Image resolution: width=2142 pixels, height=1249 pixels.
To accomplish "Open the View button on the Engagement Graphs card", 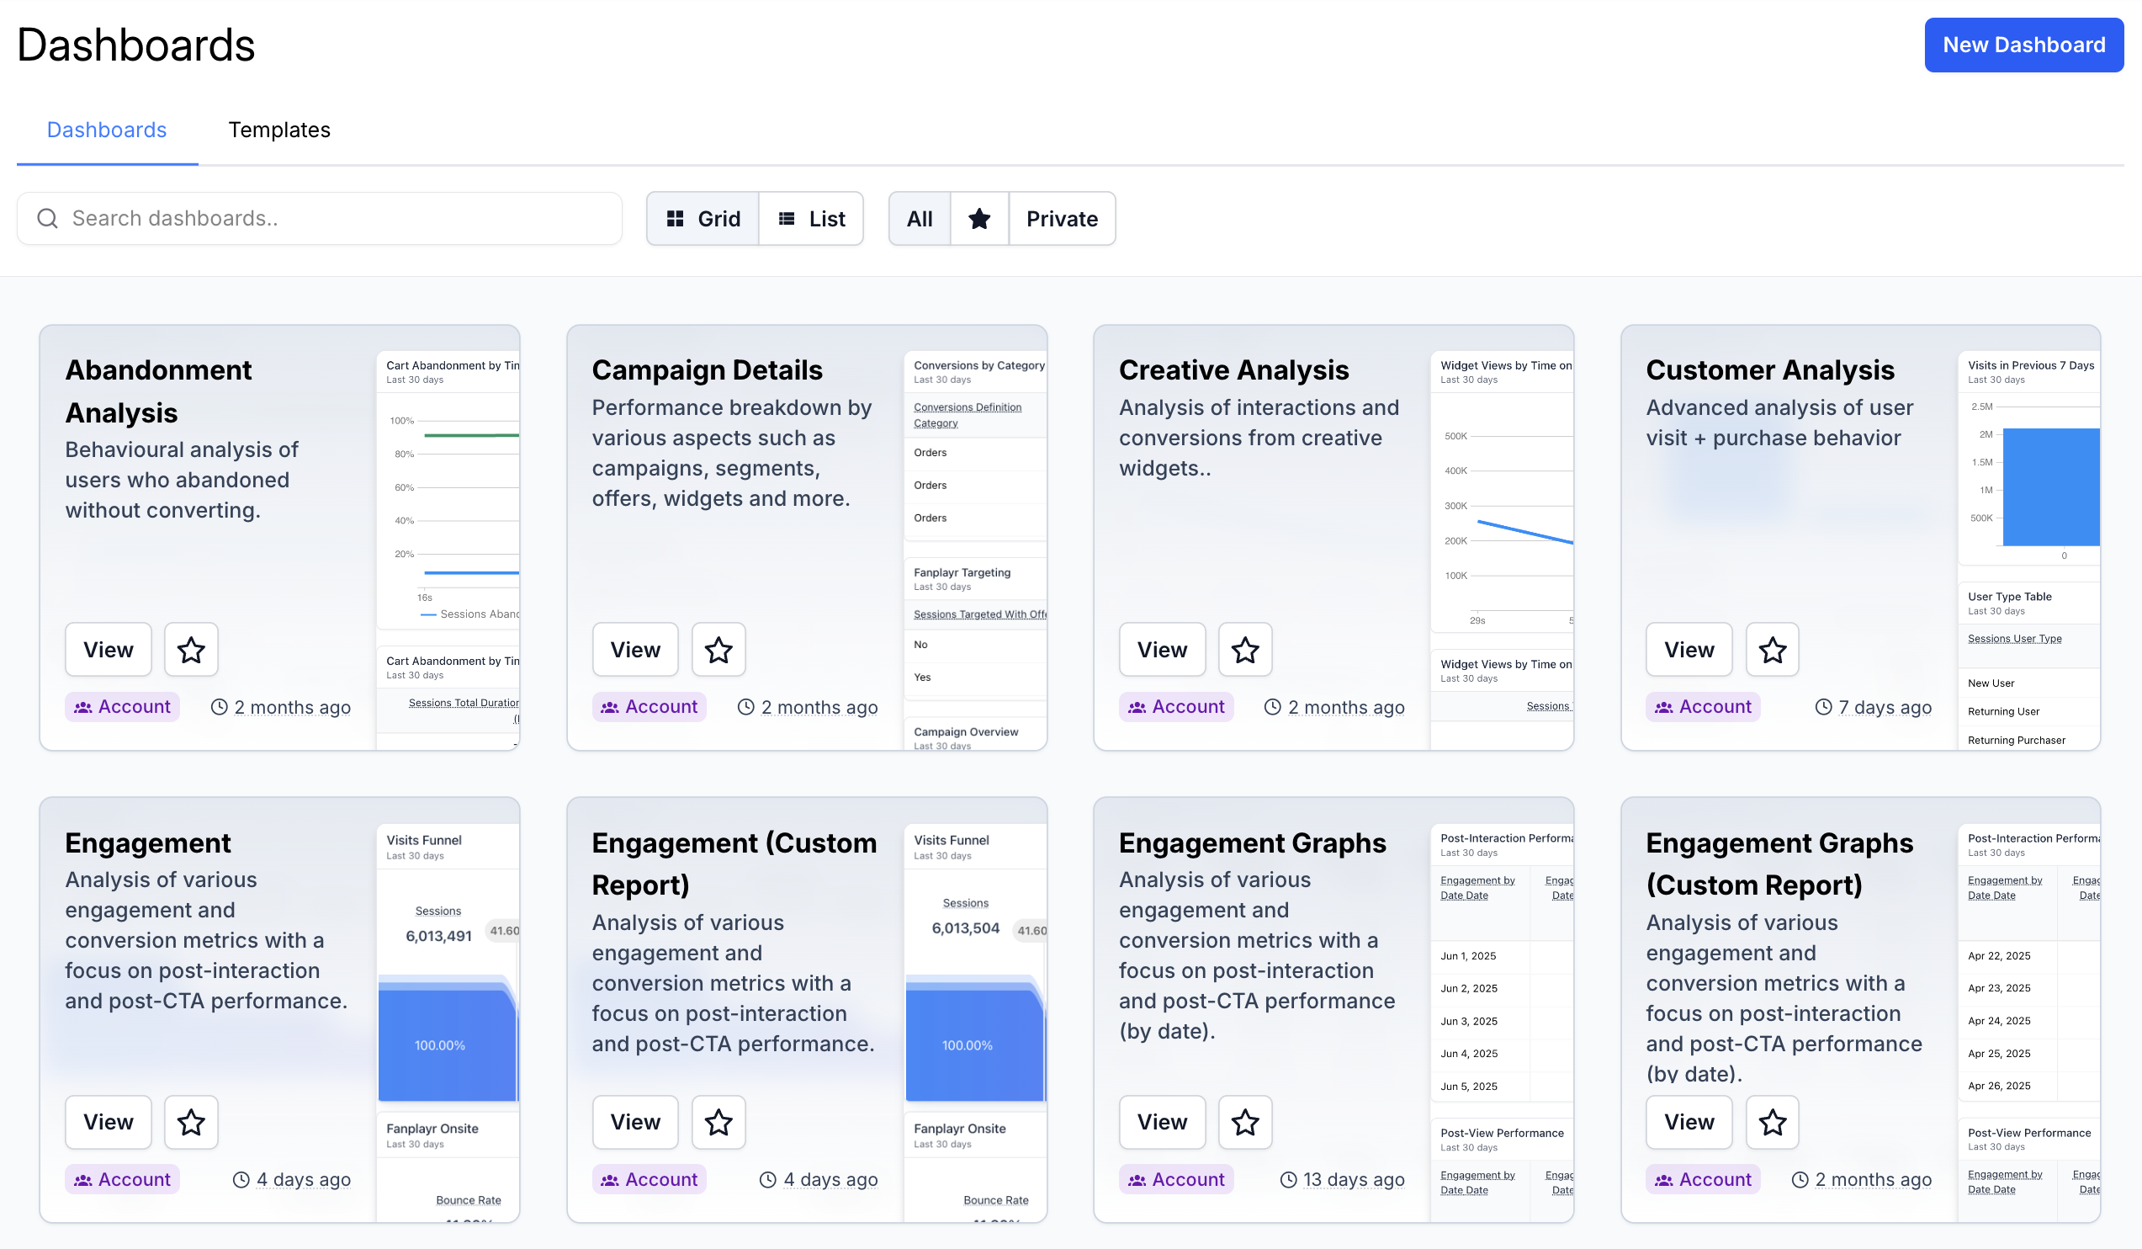I will pyautogui.click(x=1161, y=1121).
